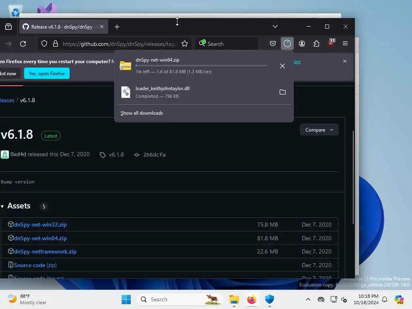412x309 pixels.
Task: Cancel the dnSpy-net-win64.zip download
Action: click(x=282, y=66)
